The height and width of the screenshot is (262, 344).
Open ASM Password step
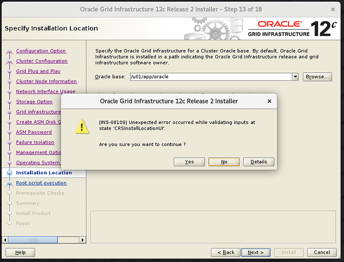click(34, 132)
